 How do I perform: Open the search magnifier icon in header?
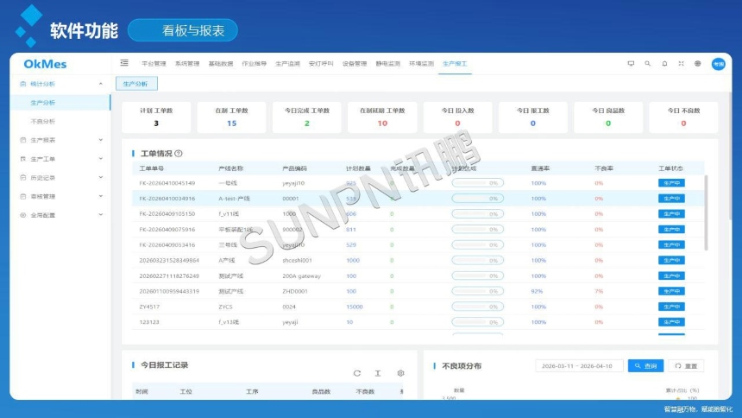pyautogui.click(x=647, y=64)
